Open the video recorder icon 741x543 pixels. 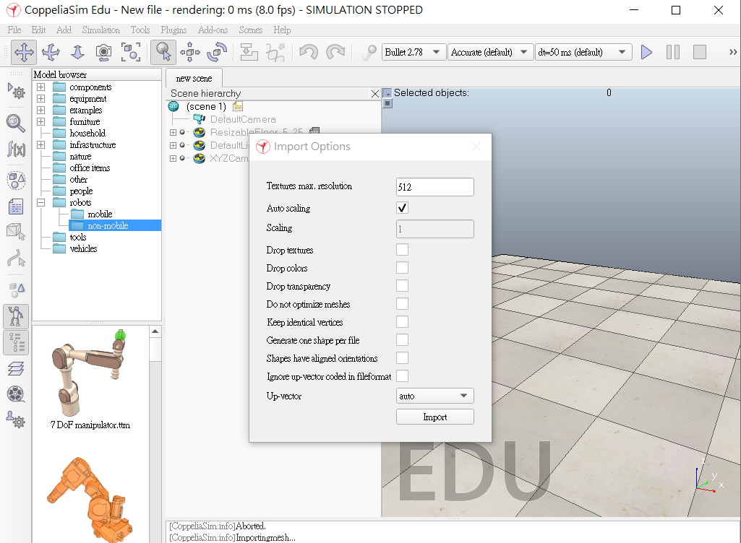16,394
